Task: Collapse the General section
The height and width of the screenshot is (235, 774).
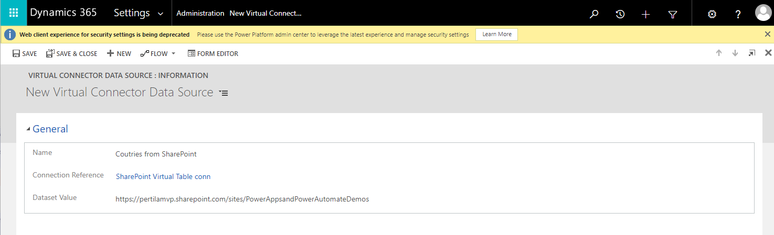Action: [28, 129]
